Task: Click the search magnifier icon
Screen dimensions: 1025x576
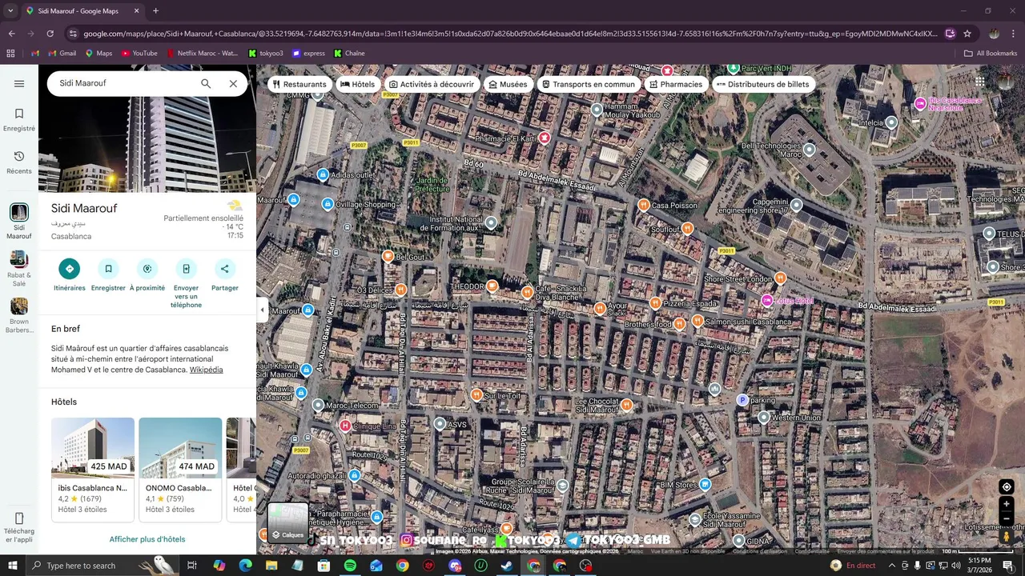Action: (206, 83)
